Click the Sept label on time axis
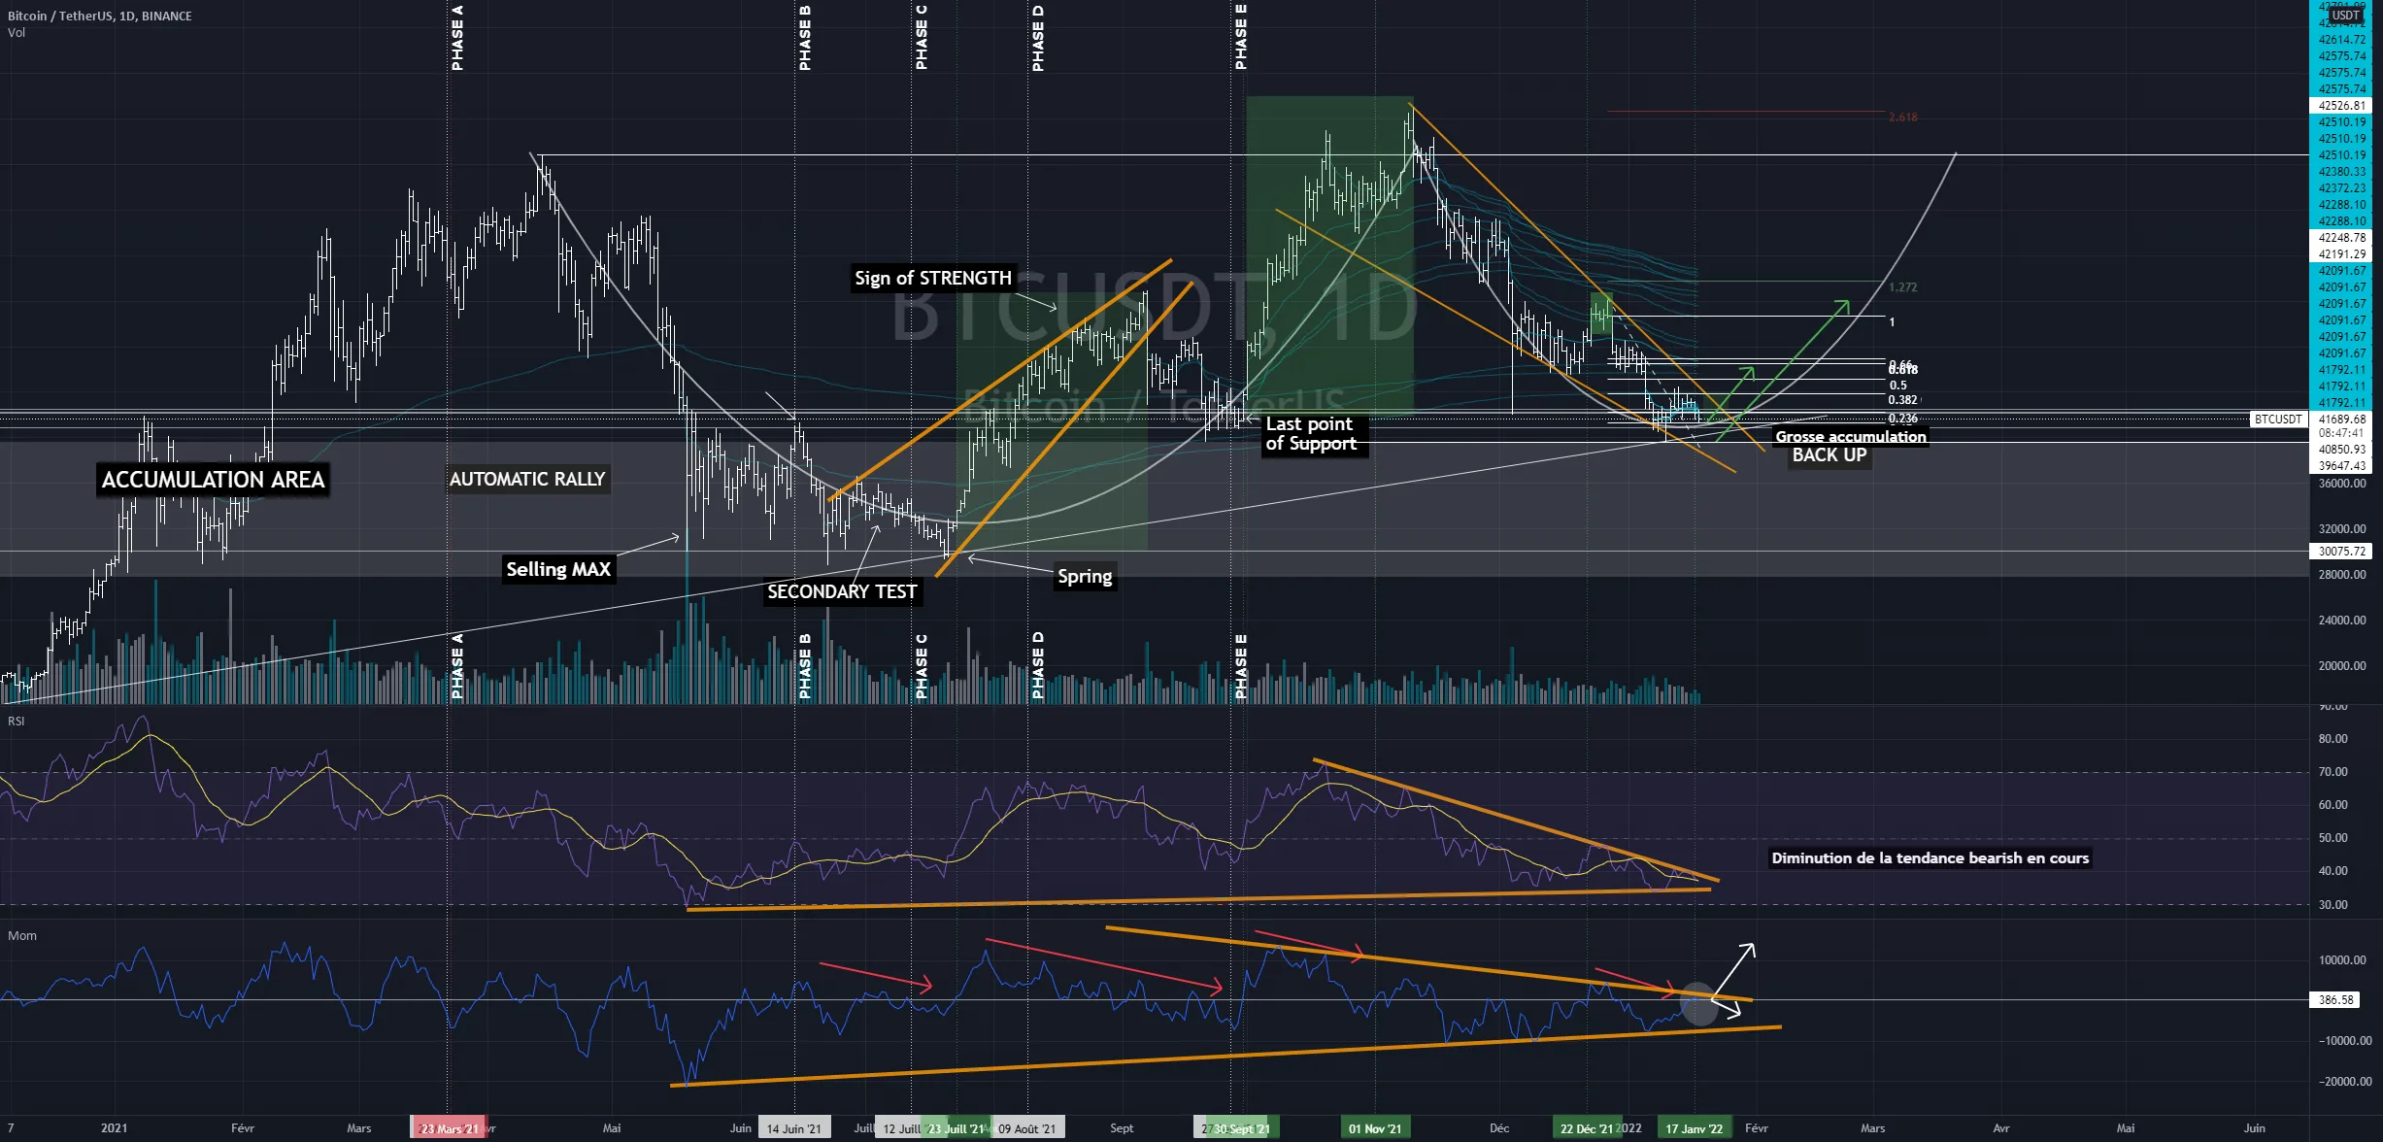2383x1142 pixels. 1122,1128
